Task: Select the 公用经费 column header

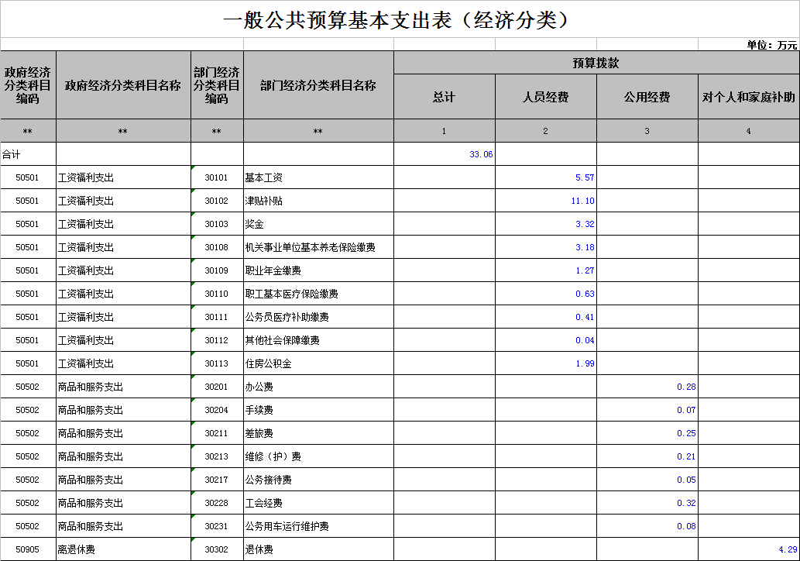Action: (647, 97)
